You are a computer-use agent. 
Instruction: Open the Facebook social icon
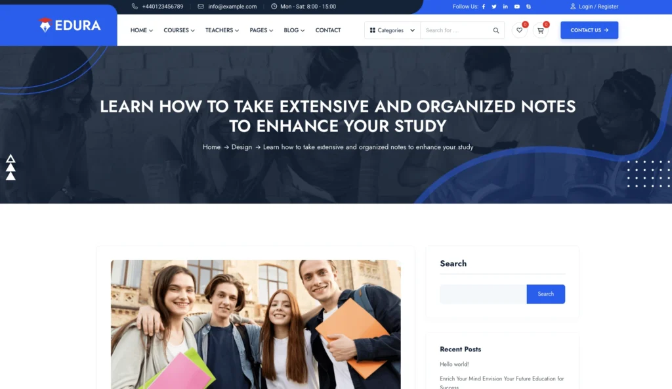pos(484,7)
